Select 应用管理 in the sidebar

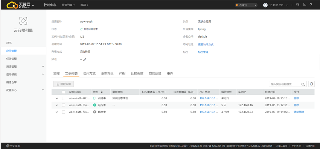pos(23,51)
